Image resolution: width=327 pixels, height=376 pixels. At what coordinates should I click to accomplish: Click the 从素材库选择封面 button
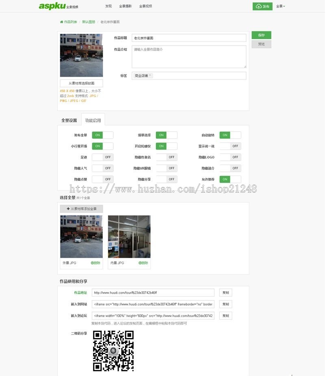click(81, 83)
